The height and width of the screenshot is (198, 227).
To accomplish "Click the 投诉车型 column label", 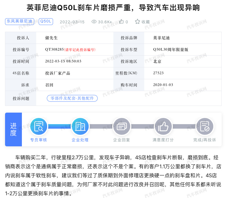I will click(x=129, y=50).
